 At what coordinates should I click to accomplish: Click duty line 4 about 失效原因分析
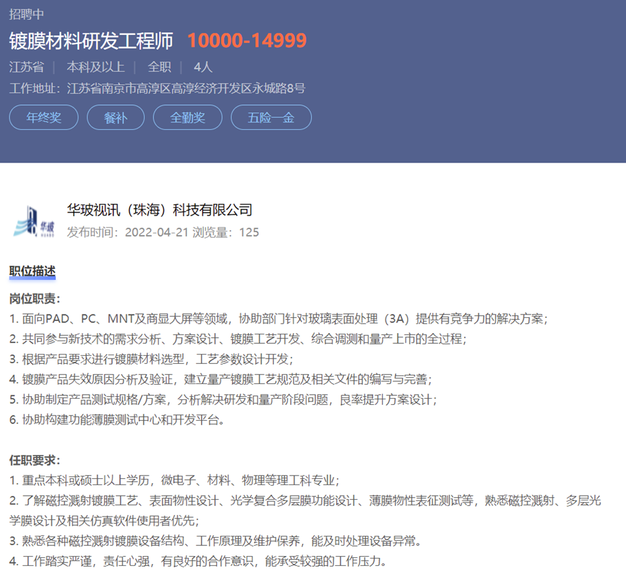coord(221,379)
